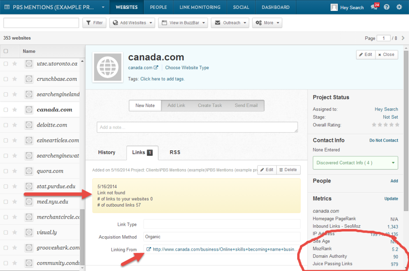Click the search input field
The width and height of the screenshot is (409, 271).
pos(41,23)
